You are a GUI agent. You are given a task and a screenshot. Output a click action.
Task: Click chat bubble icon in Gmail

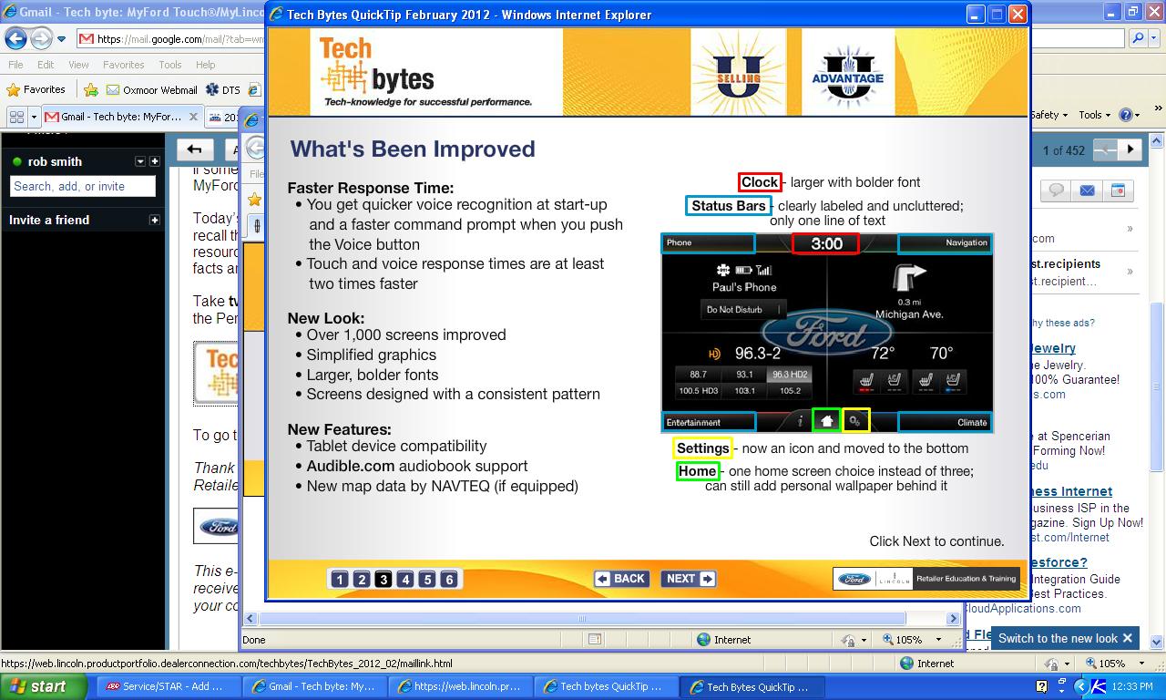[x=1057, y=190]
